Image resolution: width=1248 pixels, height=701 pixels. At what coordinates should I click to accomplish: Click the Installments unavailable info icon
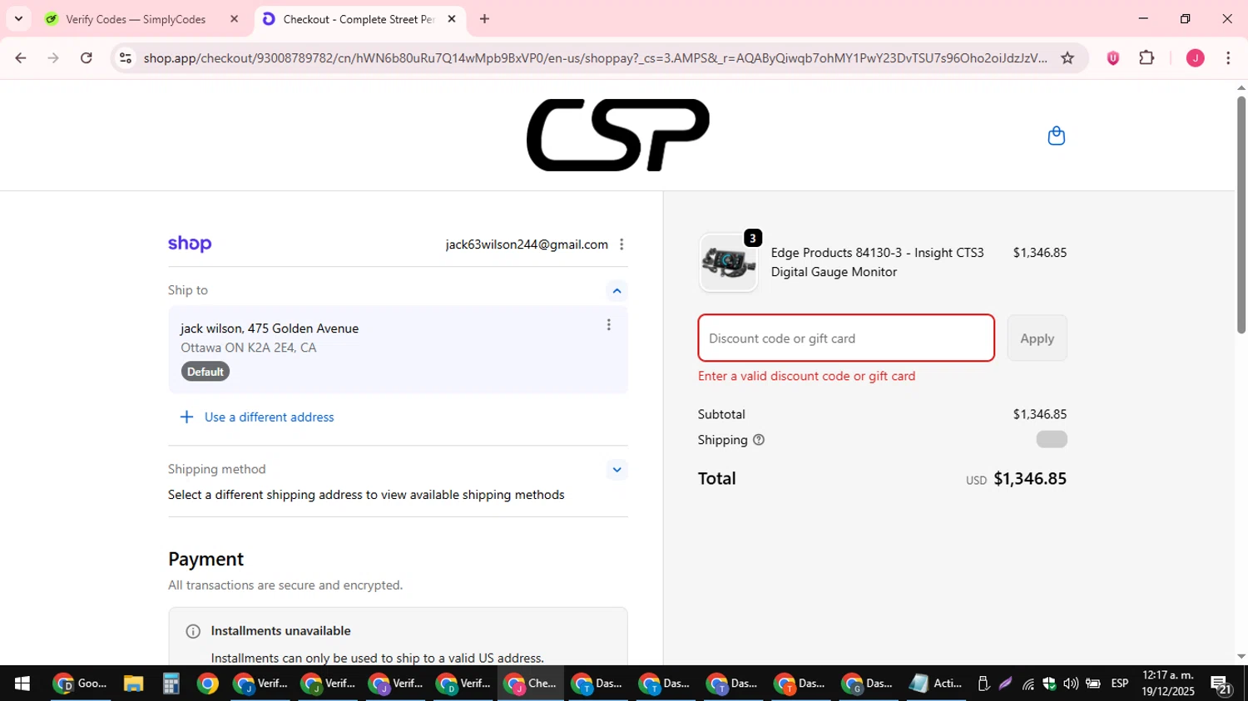pyautogui.click(x=193, y=631)
